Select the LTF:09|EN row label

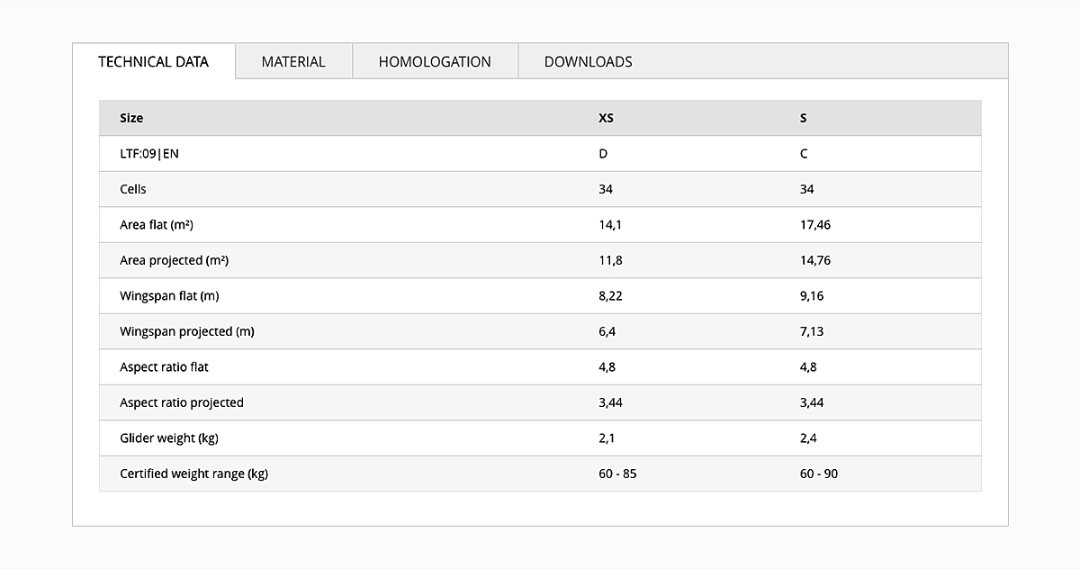point(149,154)
